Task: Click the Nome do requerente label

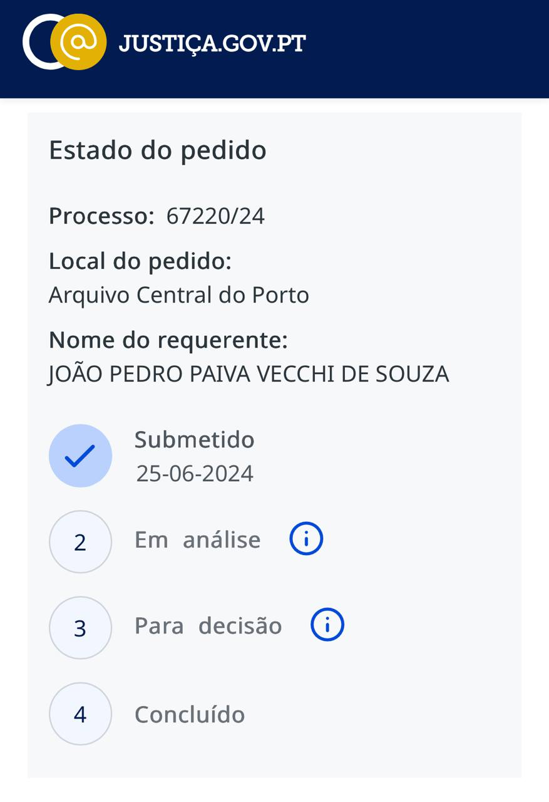Action: (x=168, y=340)
